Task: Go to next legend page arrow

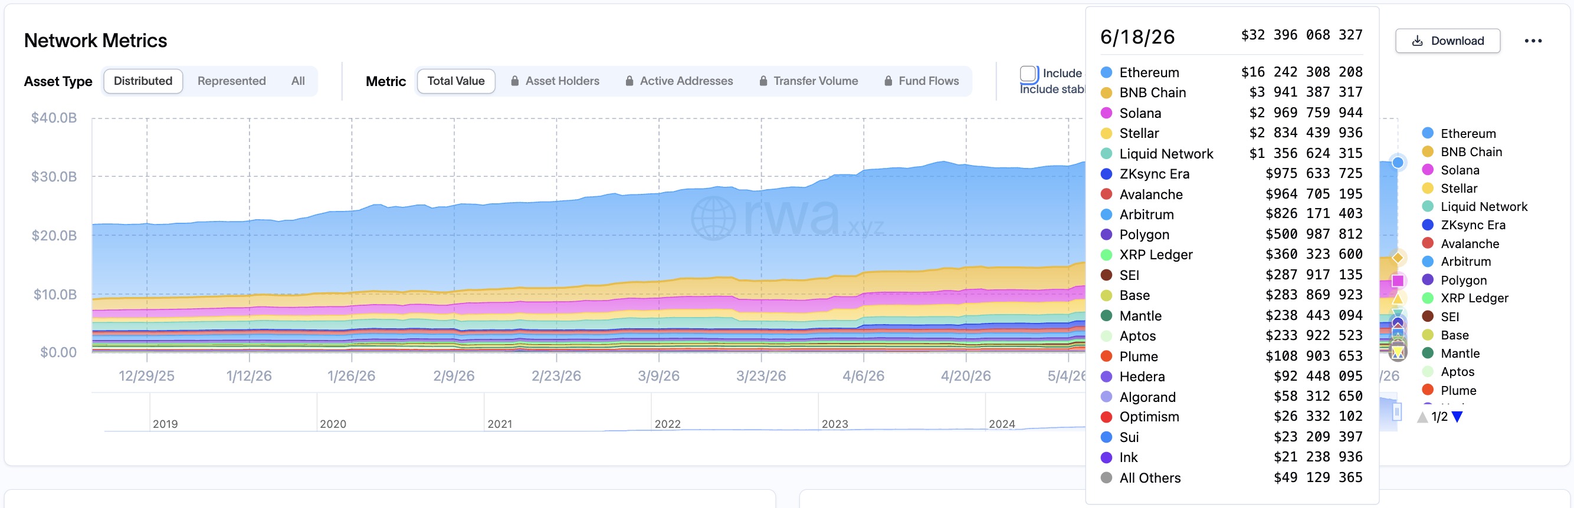Action: (x=1457, y=417)
